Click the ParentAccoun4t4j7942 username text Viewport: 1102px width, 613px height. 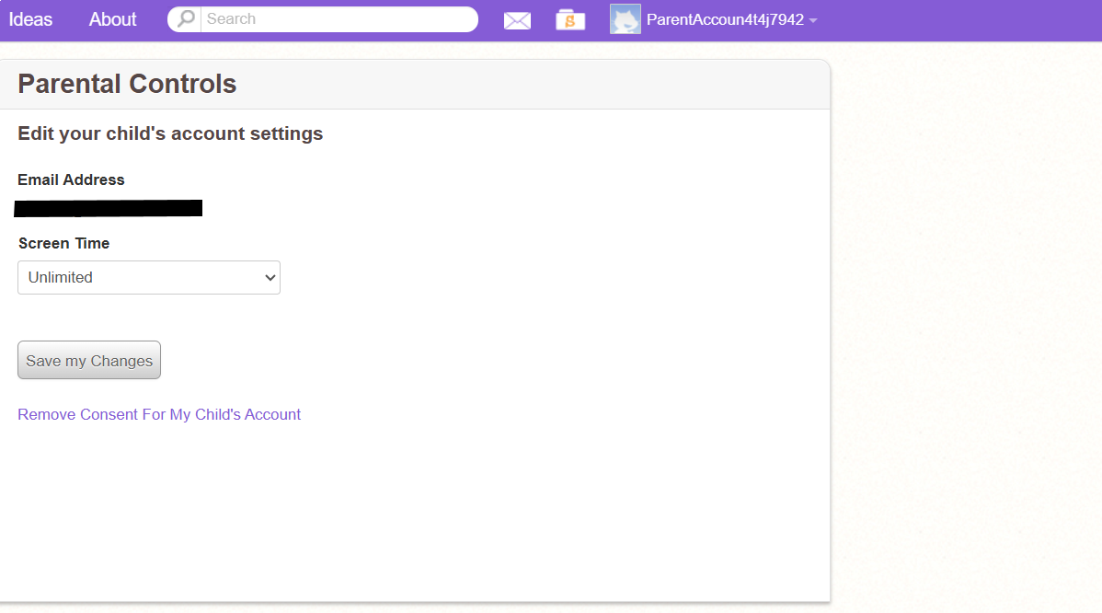(x=726, y=18)
